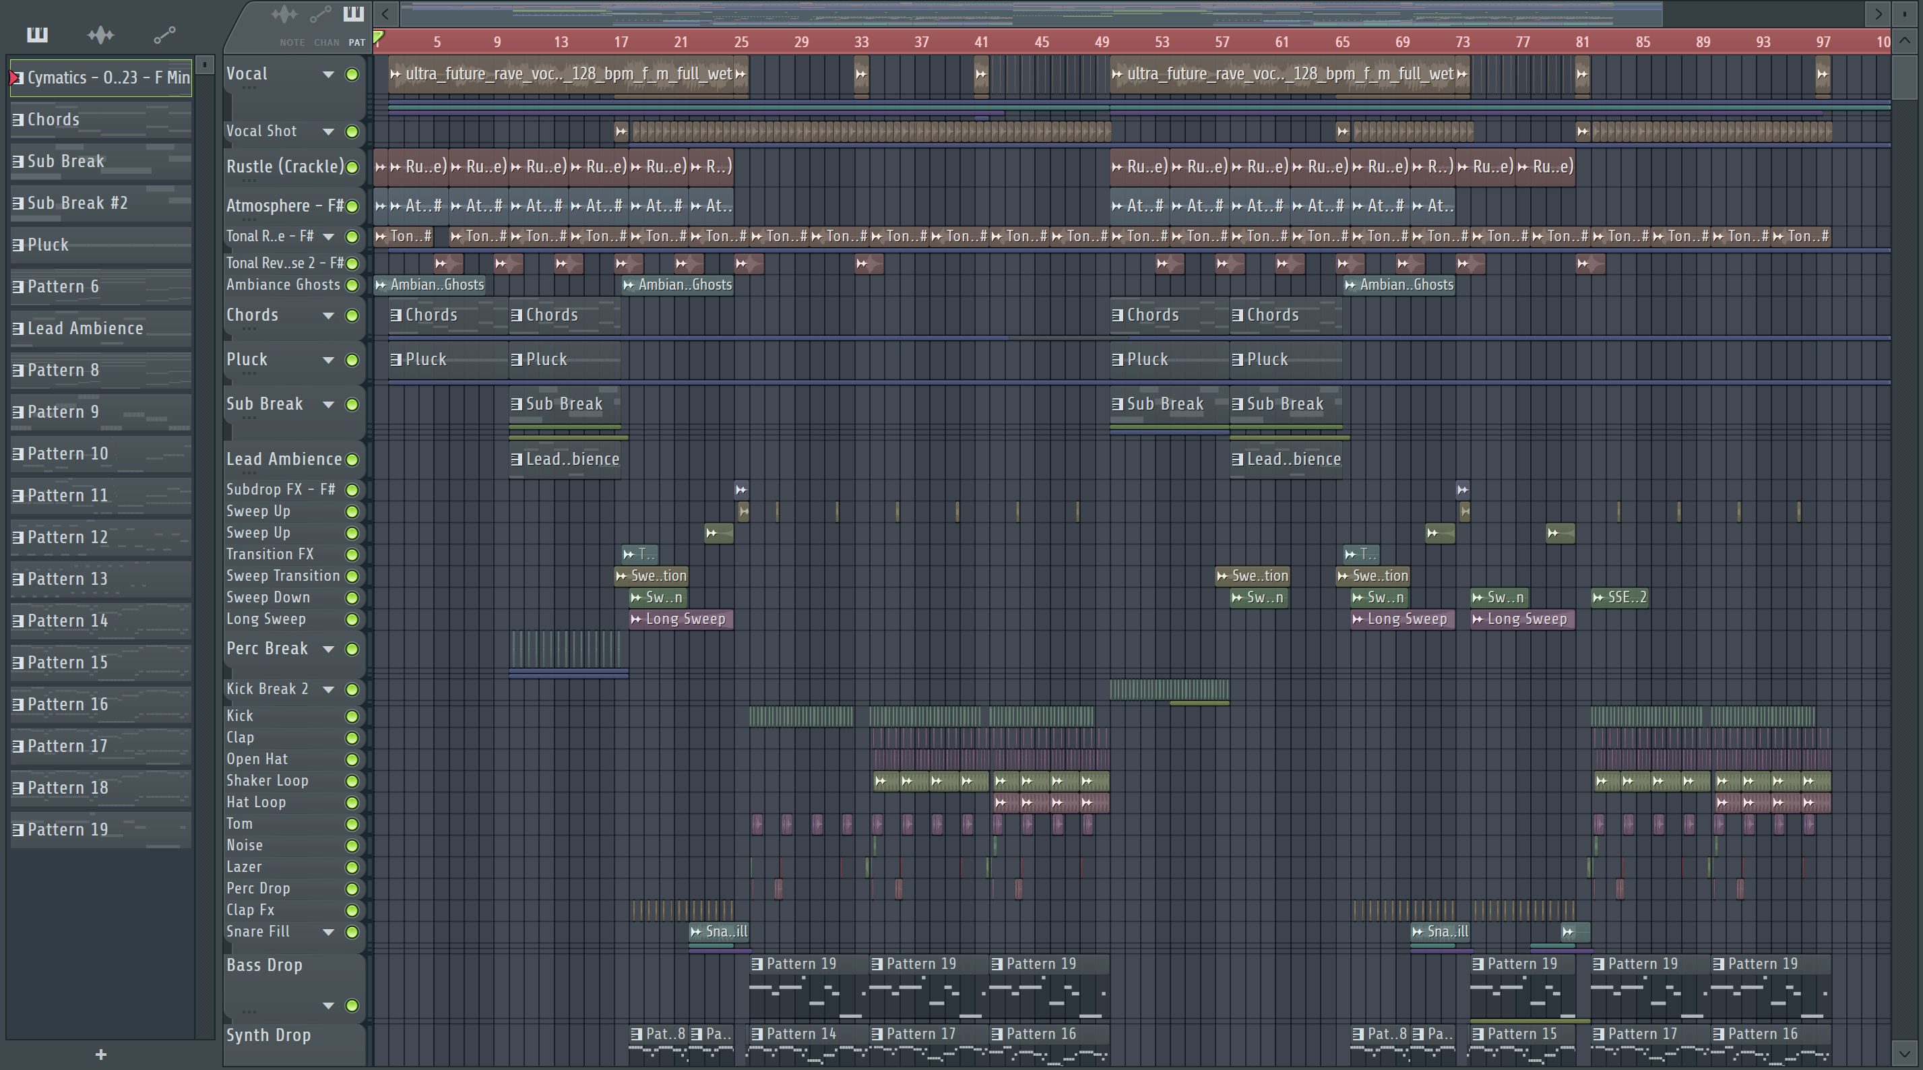Viewport: 1923px width, 1070px height.
Task: Select the automation clips picker icon
Action: [x=164, y=34]
